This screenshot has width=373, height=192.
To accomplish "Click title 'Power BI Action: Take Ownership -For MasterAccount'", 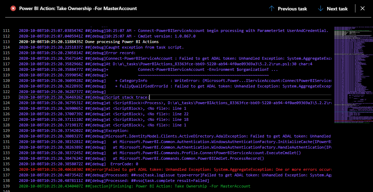I will 78,9.
